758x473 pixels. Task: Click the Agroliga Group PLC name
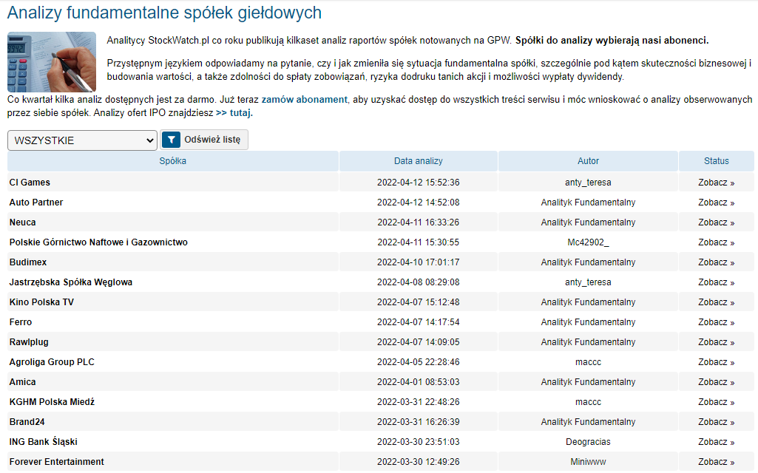pyautogui.click(x=52, y=362)
